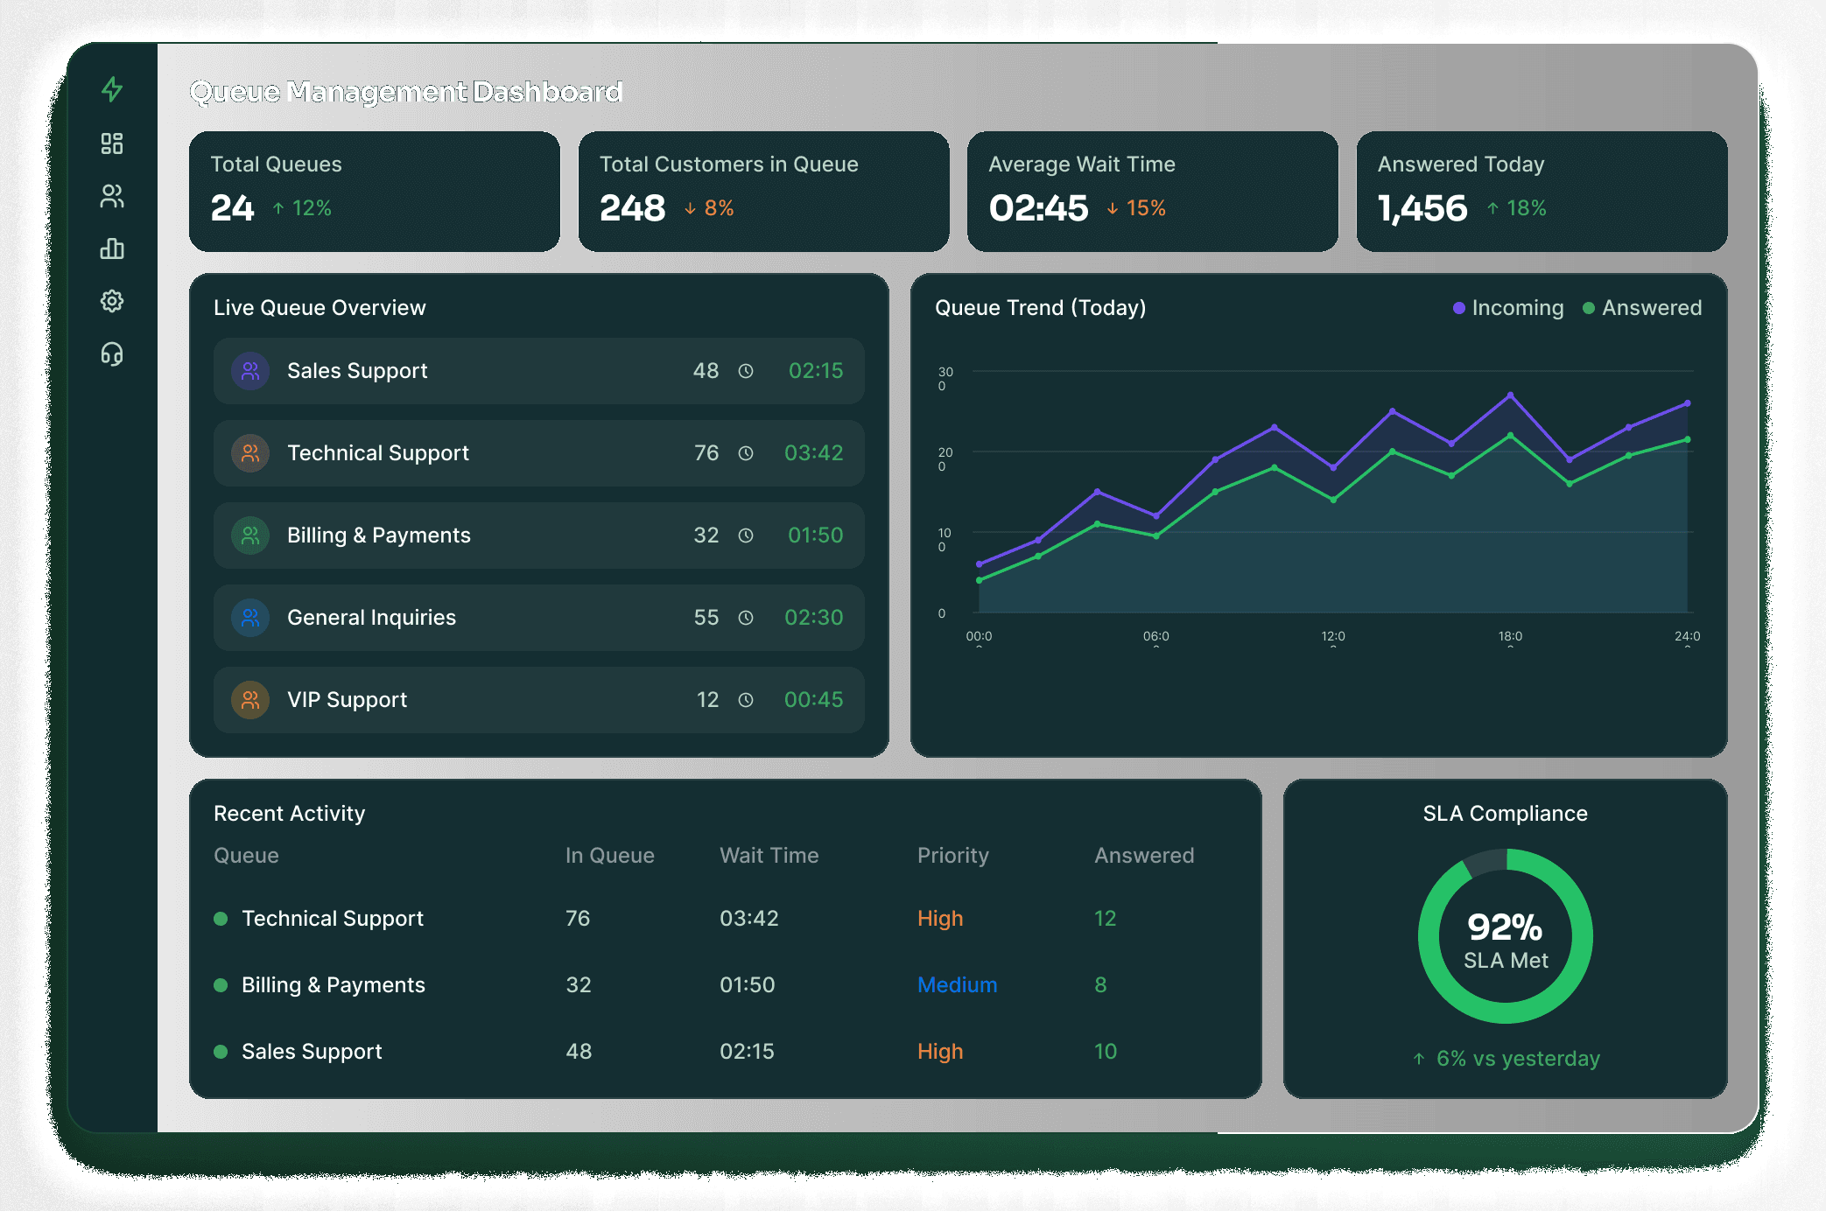Click the latest Incoming data point at 24:00
The height and width of the screenshot is (1225, 1826).
(x=1688, y=404)
